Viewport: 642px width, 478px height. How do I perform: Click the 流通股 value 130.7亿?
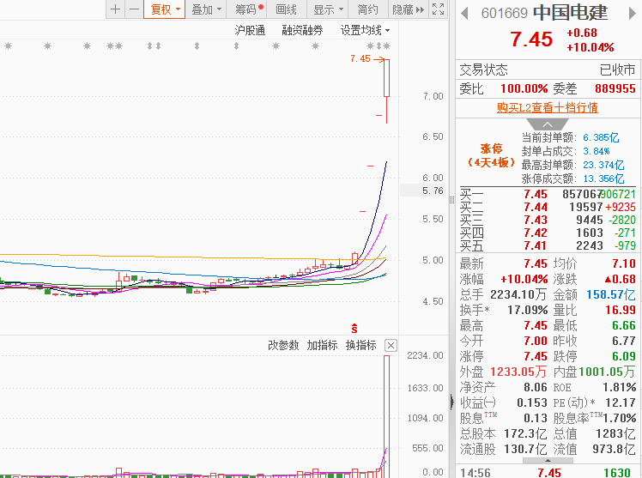pos(525,450)
